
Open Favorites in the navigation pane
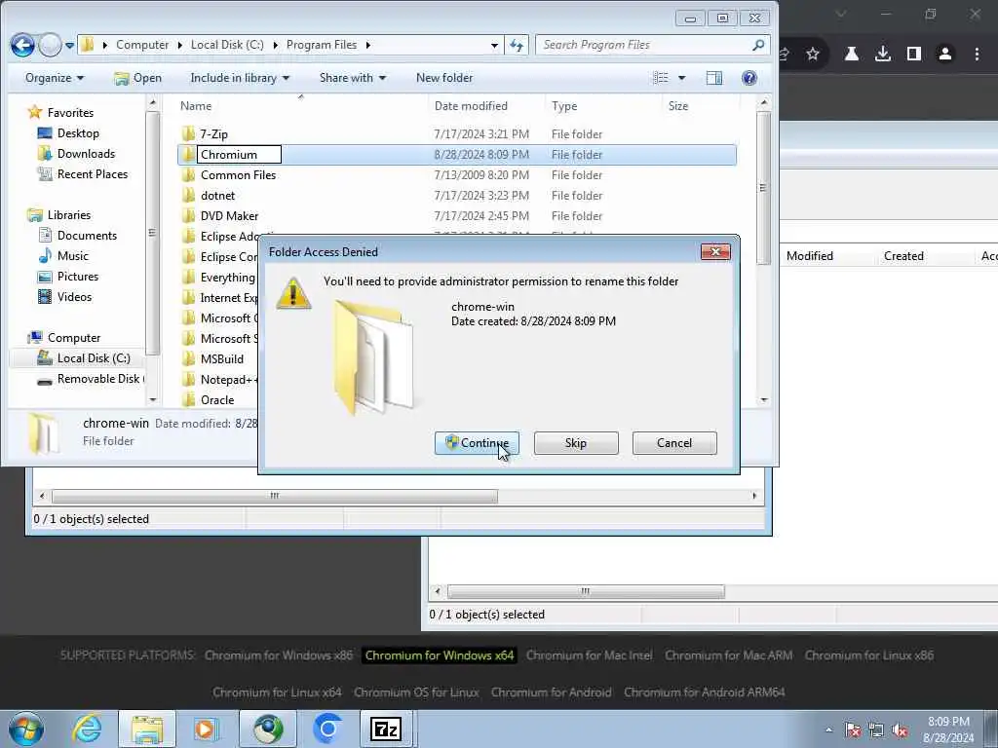(70, 113)
